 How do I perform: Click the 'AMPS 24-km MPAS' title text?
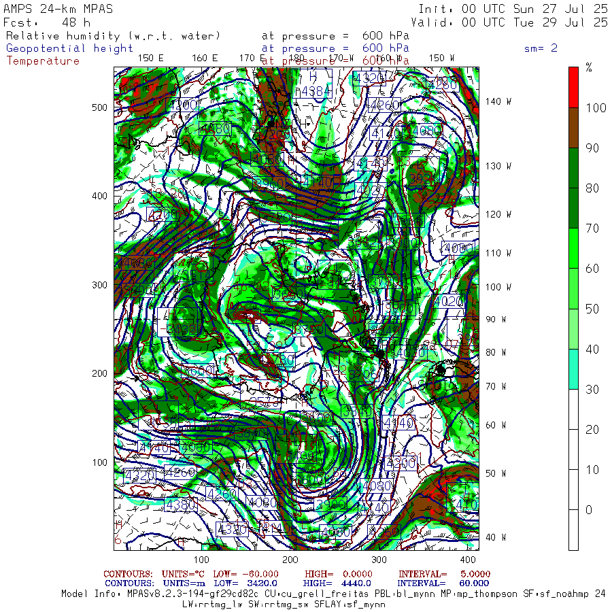pos(58,9)
